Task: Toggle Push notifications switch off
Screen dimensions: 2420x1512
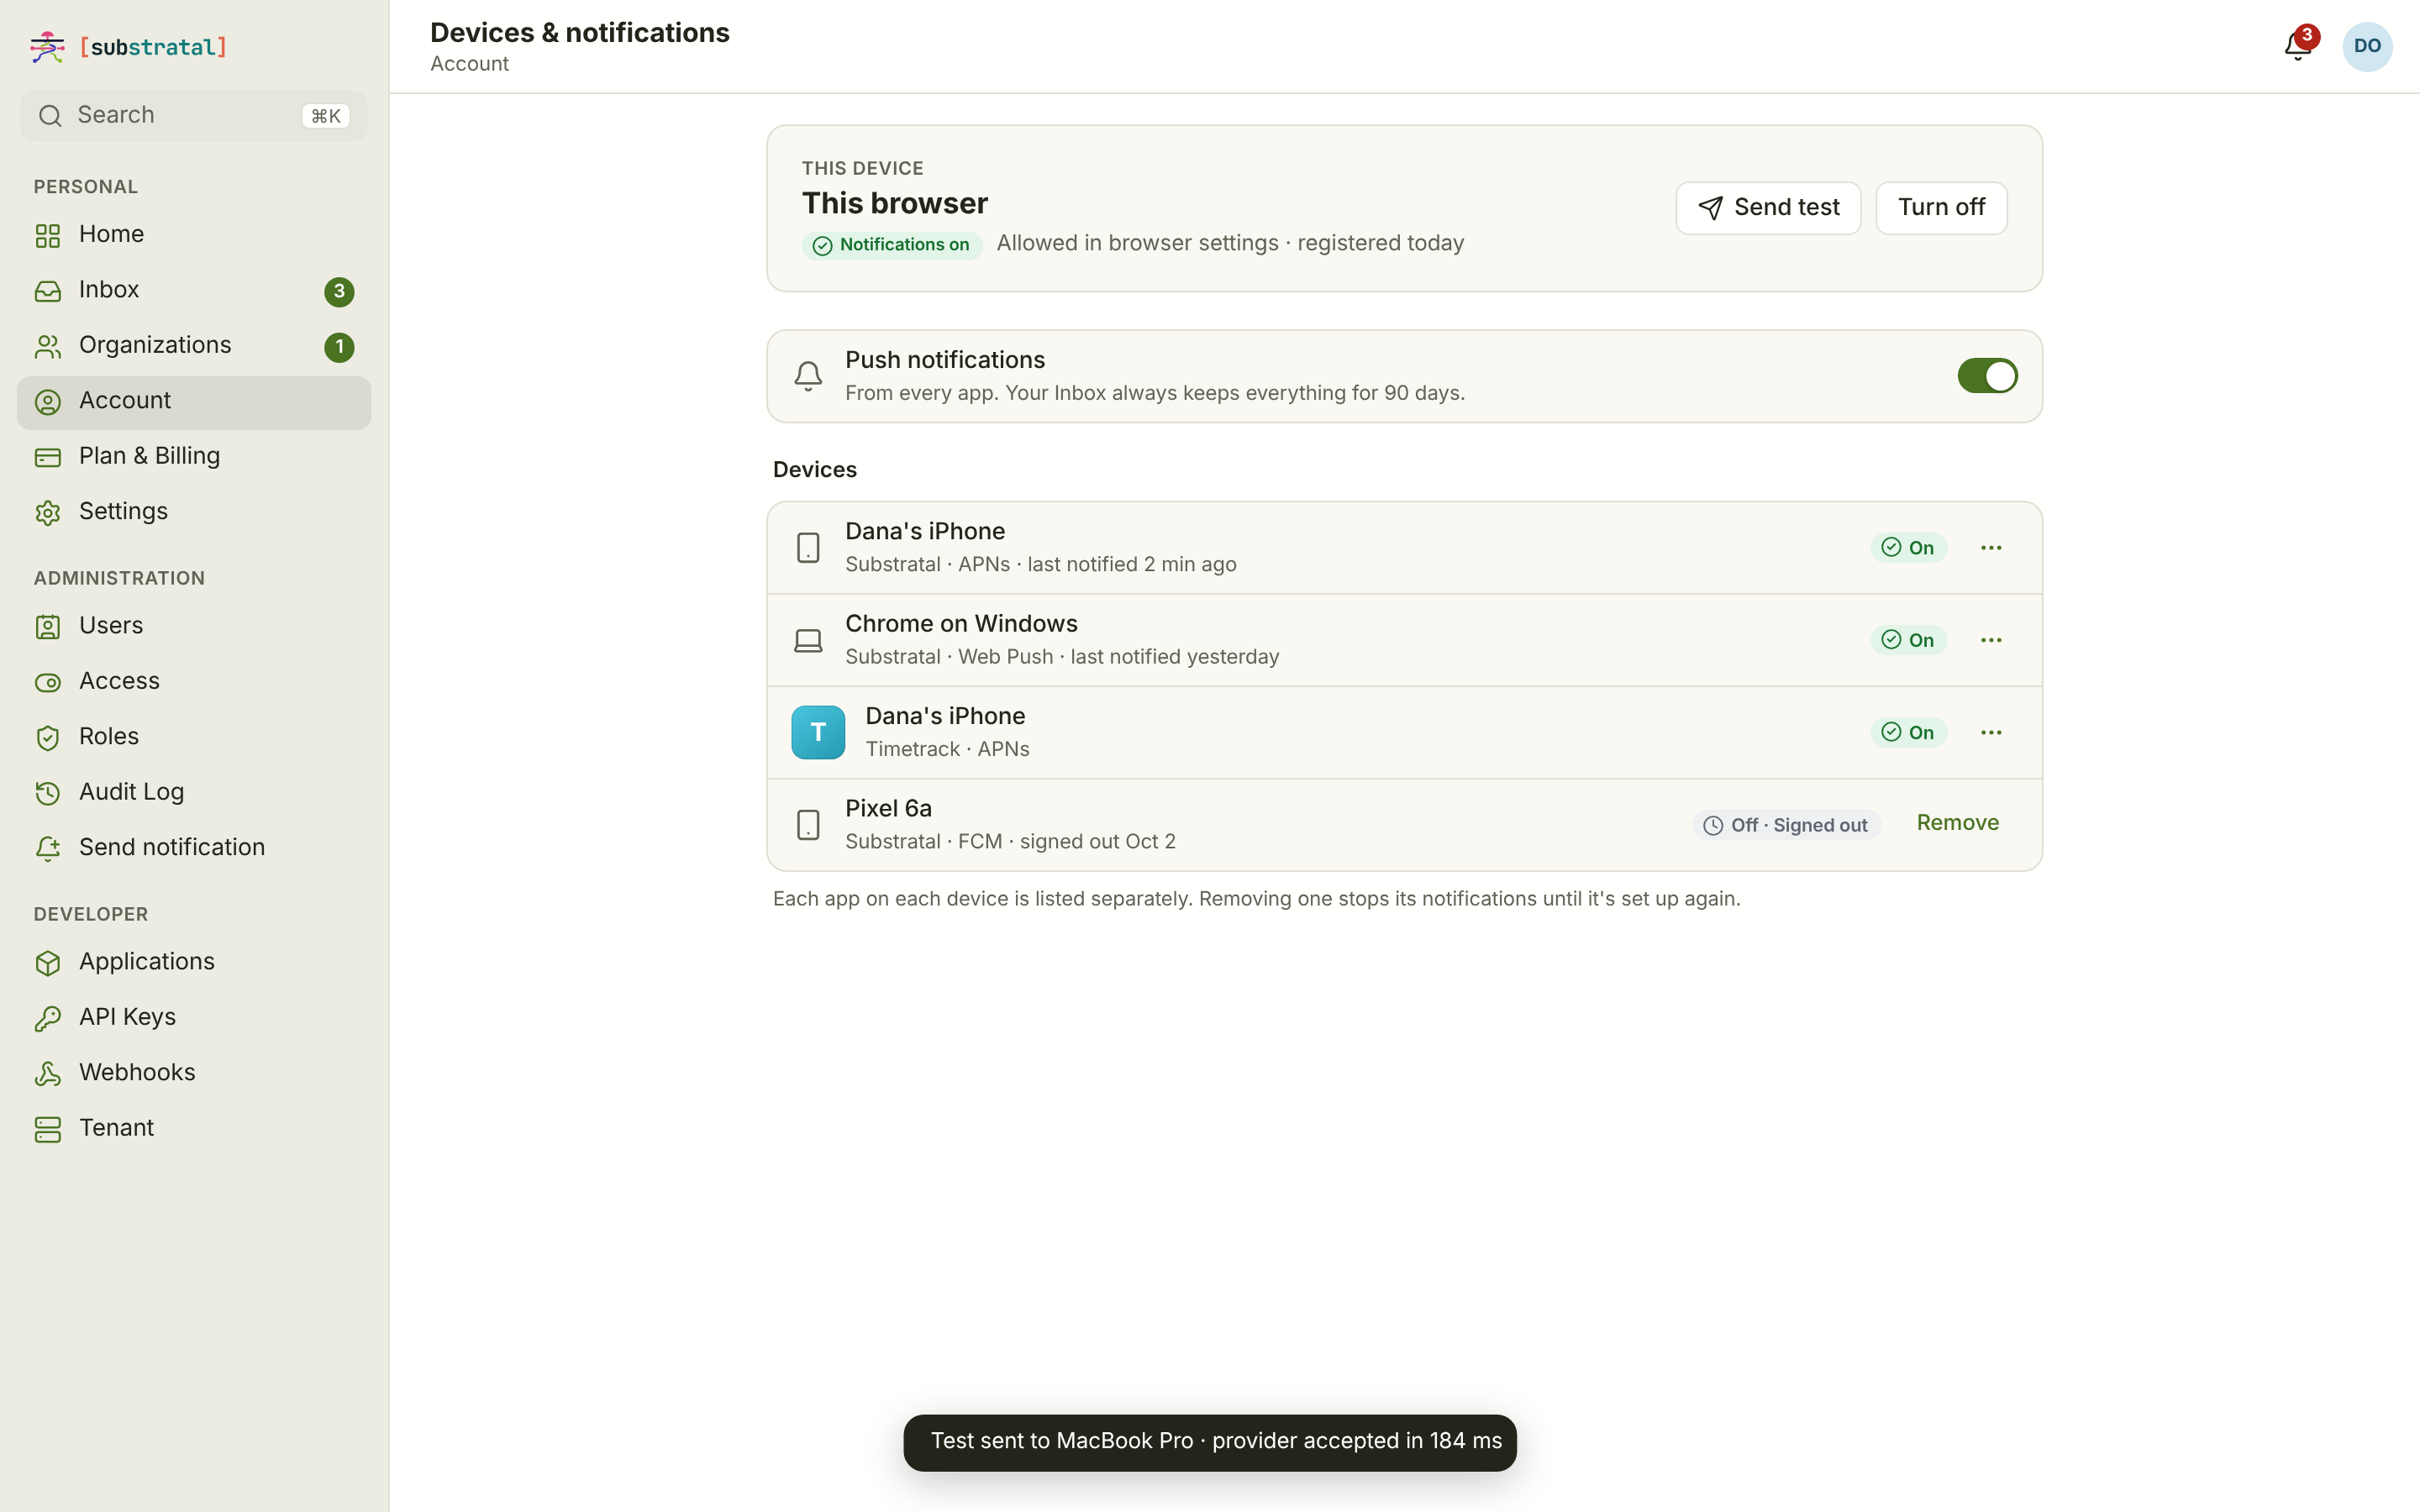Action: [x=1987, y=376]
